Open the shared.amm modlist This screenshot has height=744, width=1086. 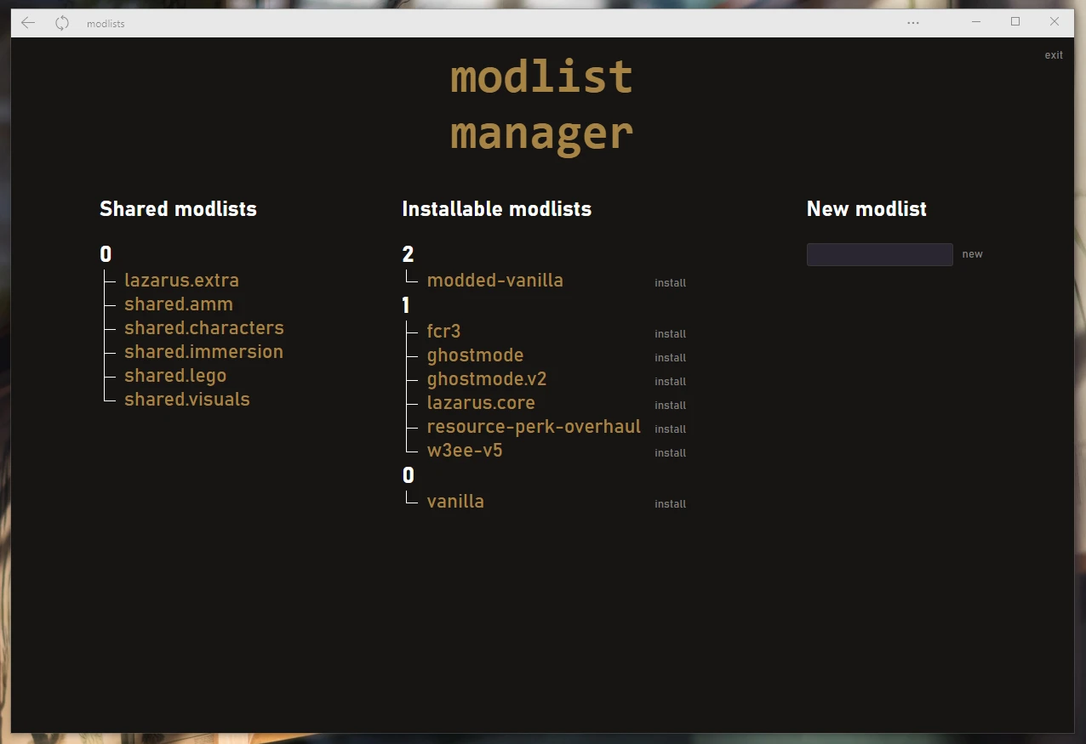[179, 304]
